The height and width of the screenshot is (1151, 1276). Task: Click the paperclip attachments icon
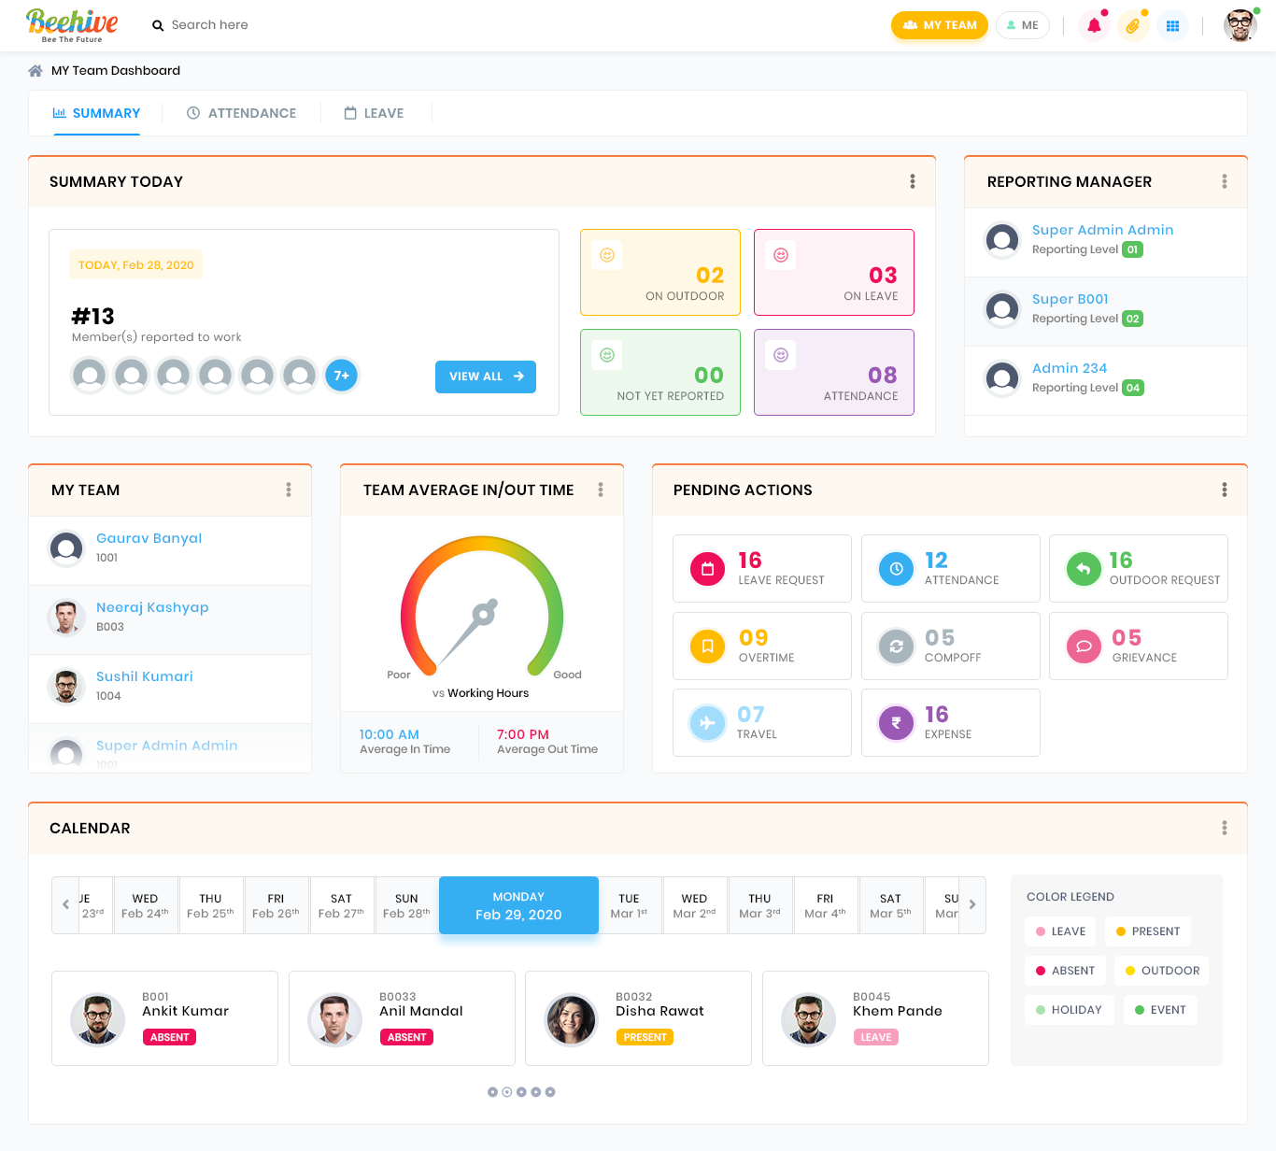pyautogui.click(x=1133, y=26)
